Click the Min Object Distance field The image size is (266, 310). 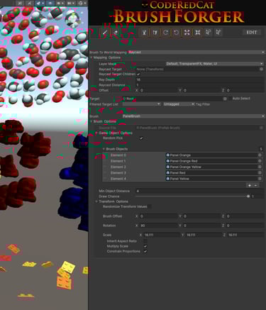pos(200,191)
